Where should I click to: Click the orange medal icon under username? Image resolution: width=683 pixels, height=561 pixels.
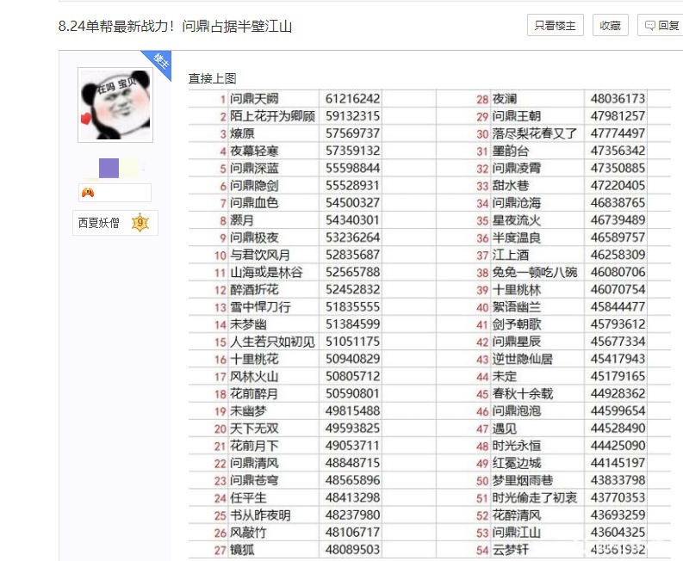click(88, 192)
